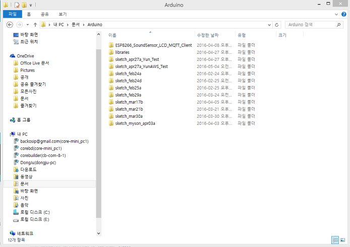Viewport: 350px width, 247px height.
Task: Select the sketch_feb25a folder icon
Action: [x=111, y=88]
